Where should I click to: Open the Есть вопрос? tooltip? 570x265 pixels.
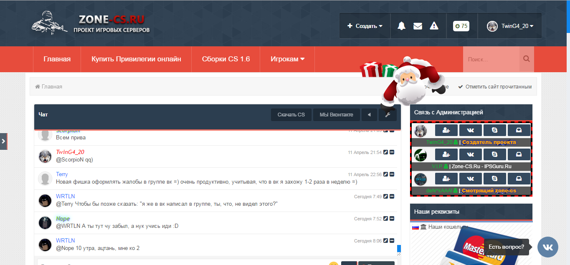[506, 247]
